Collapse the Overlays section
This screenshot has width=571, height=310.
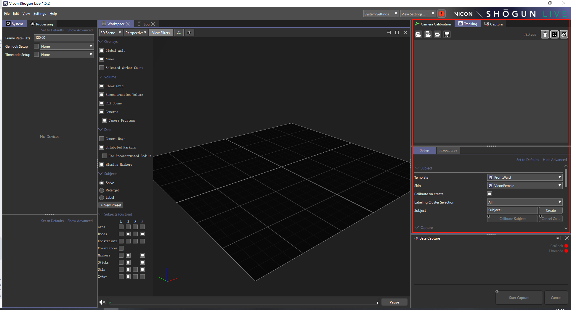click(x=101, y=42)
